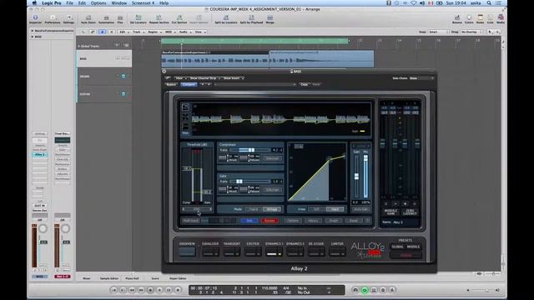Open the Options menu
The width and height of the screenshot is (534, 300).
point(98,3)
